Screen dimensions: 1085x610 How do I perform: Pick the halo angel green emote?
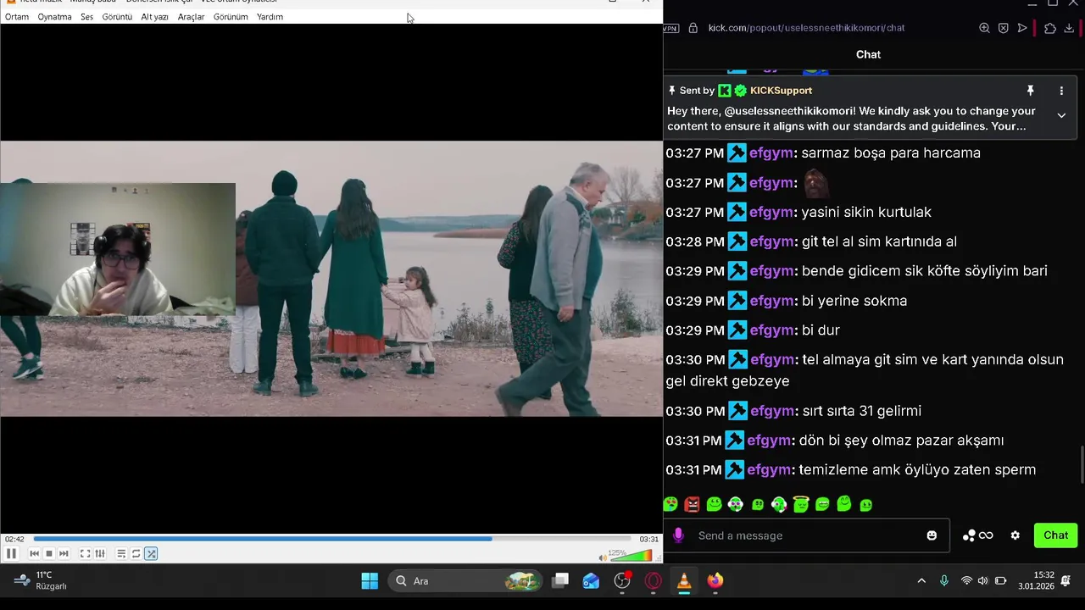[801, 504]
